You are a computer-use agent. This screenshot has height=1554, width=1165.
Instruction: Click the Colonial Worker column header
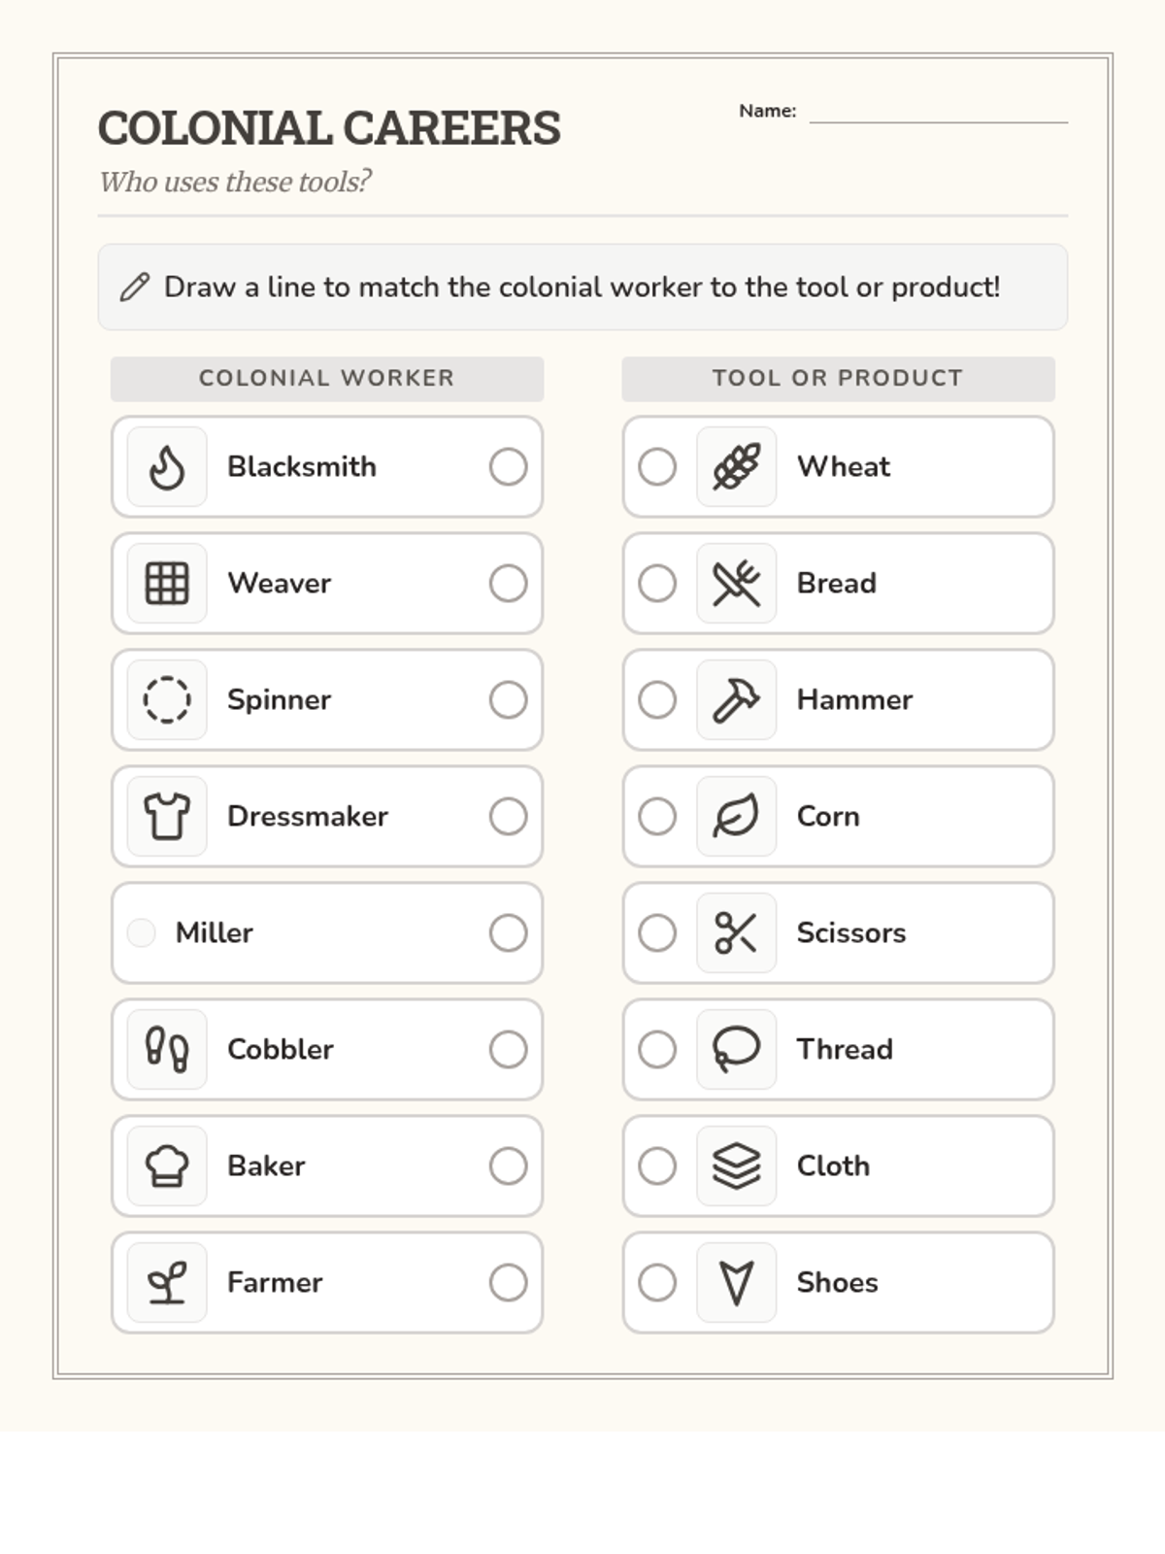327,379
